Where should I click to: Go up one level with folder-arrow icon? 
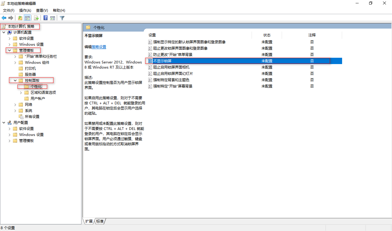20,18
